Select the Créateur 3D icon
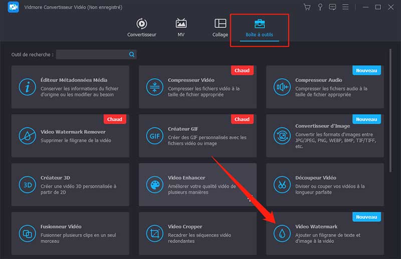 [28, 185]
